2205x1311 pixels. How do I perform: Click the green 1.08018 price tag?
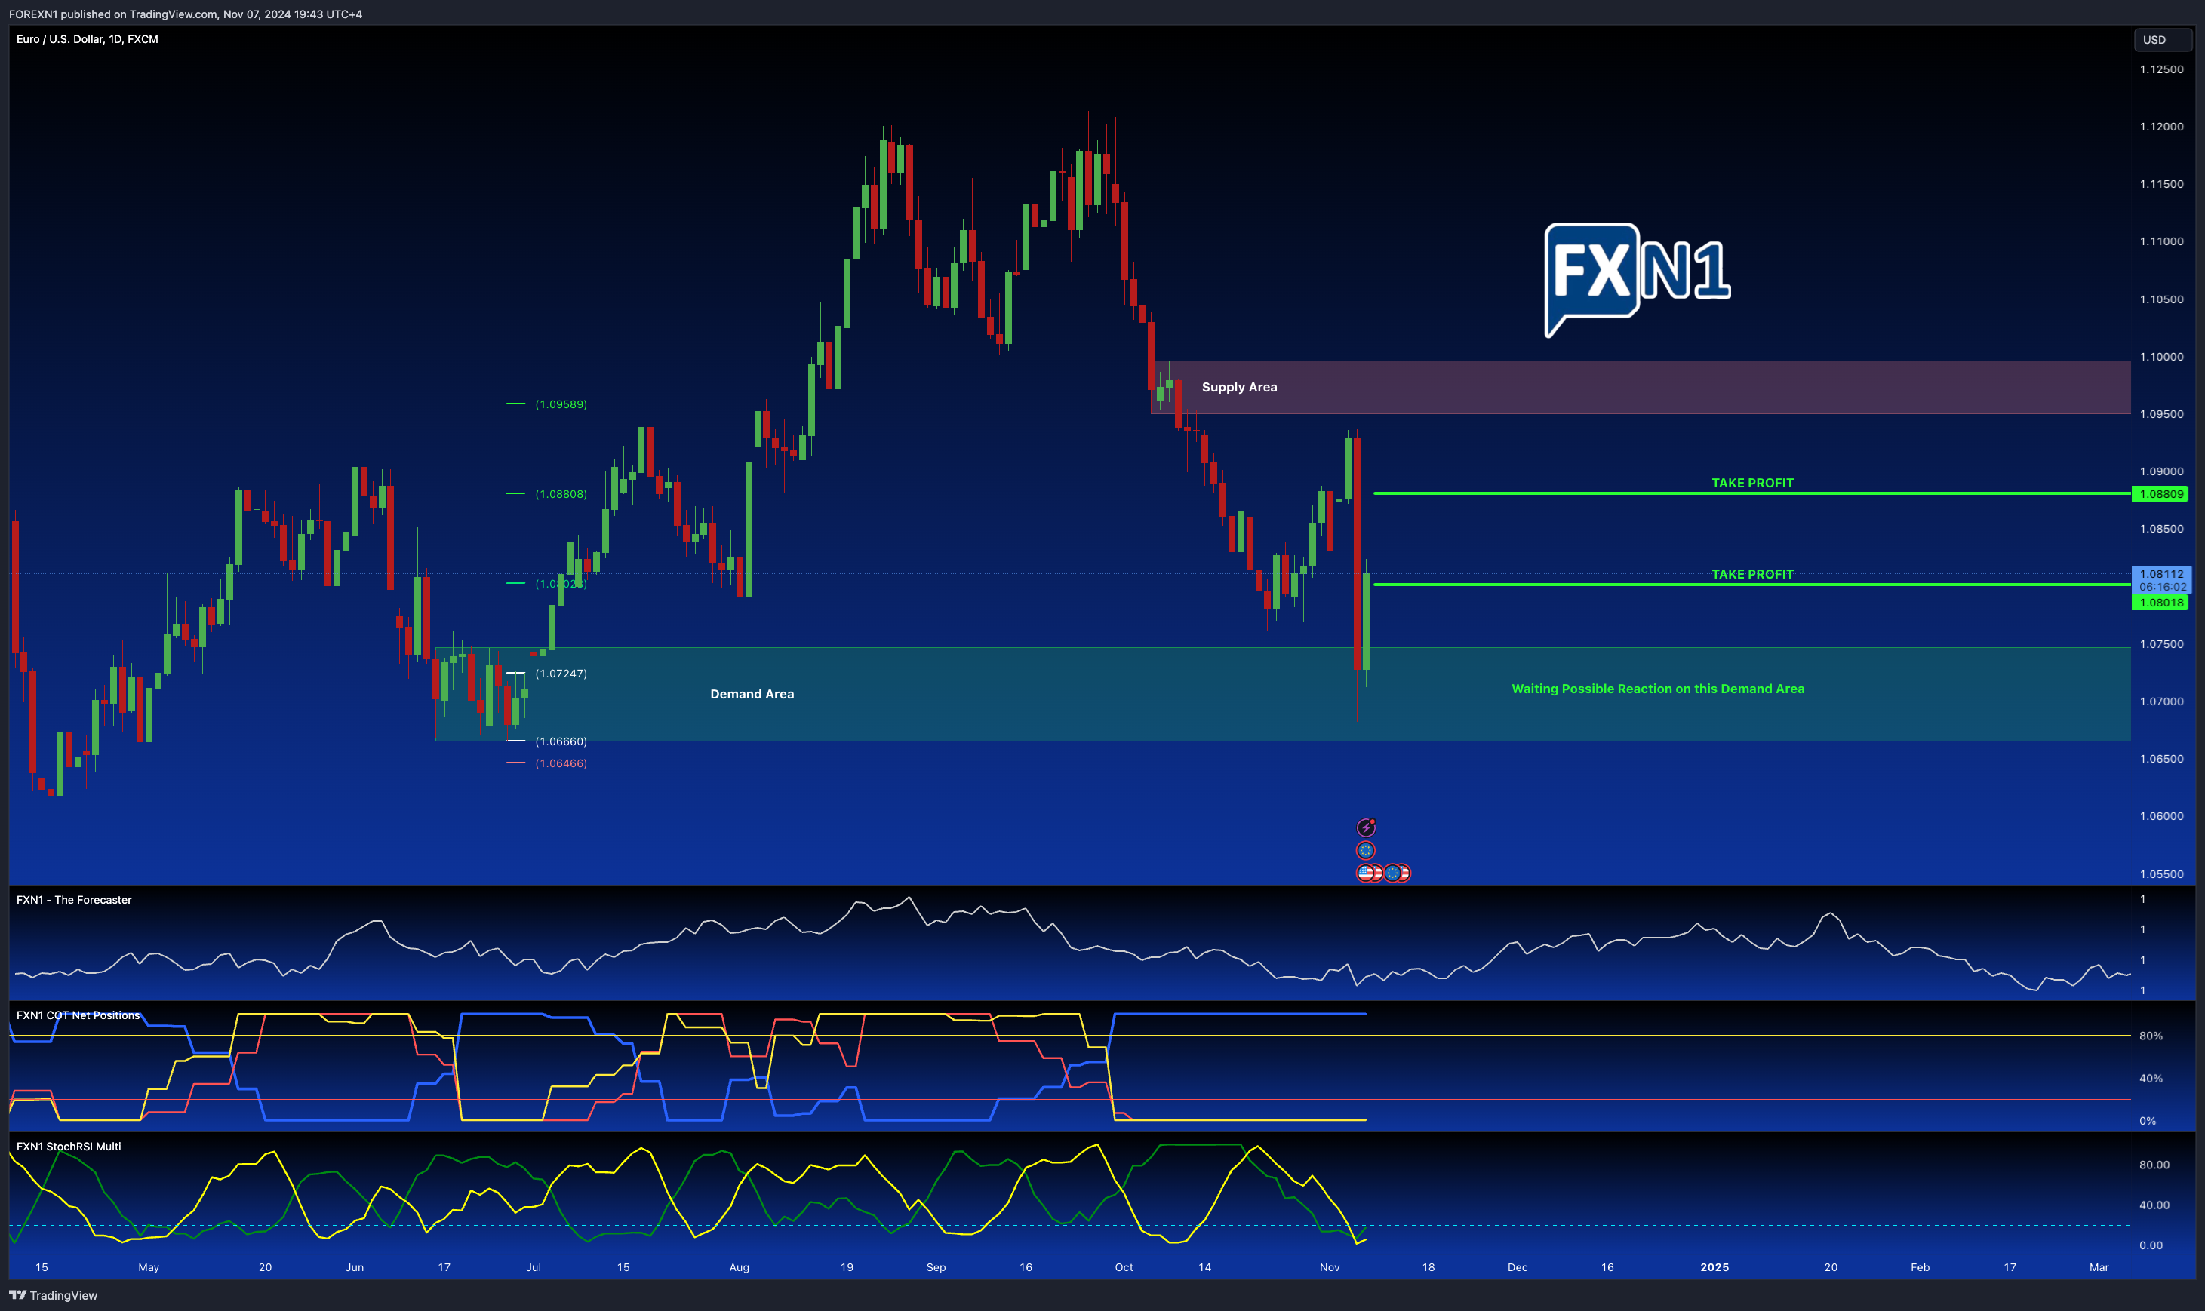click(2160, 603)
